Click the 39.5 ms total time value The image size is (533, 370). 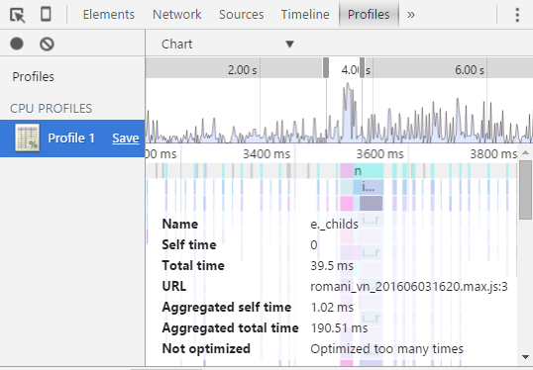coord(332,266)
